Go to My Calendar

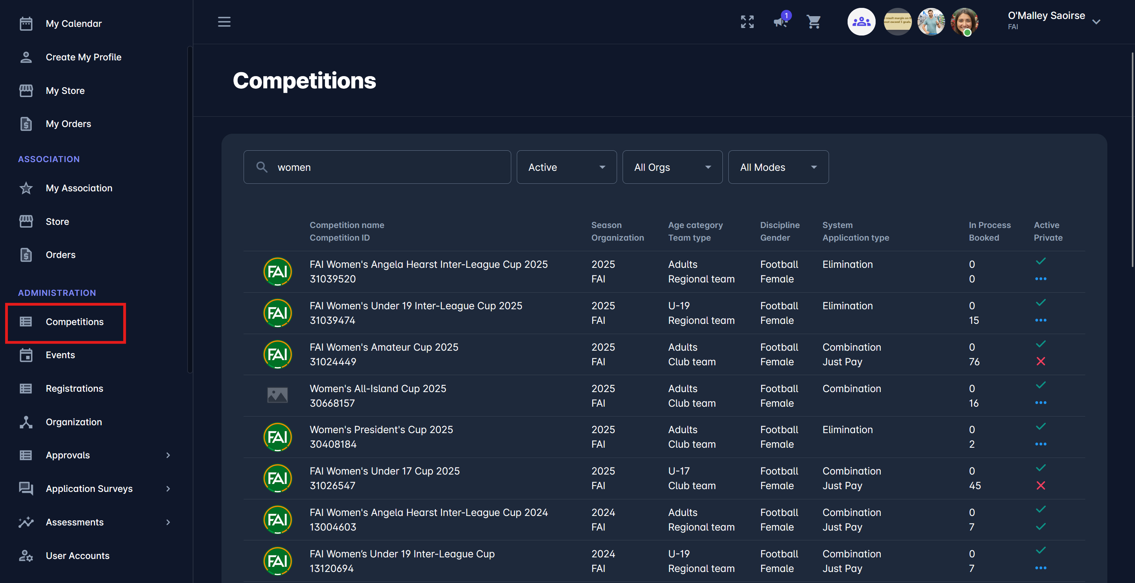pyautogui.click(x=73, y=23)
